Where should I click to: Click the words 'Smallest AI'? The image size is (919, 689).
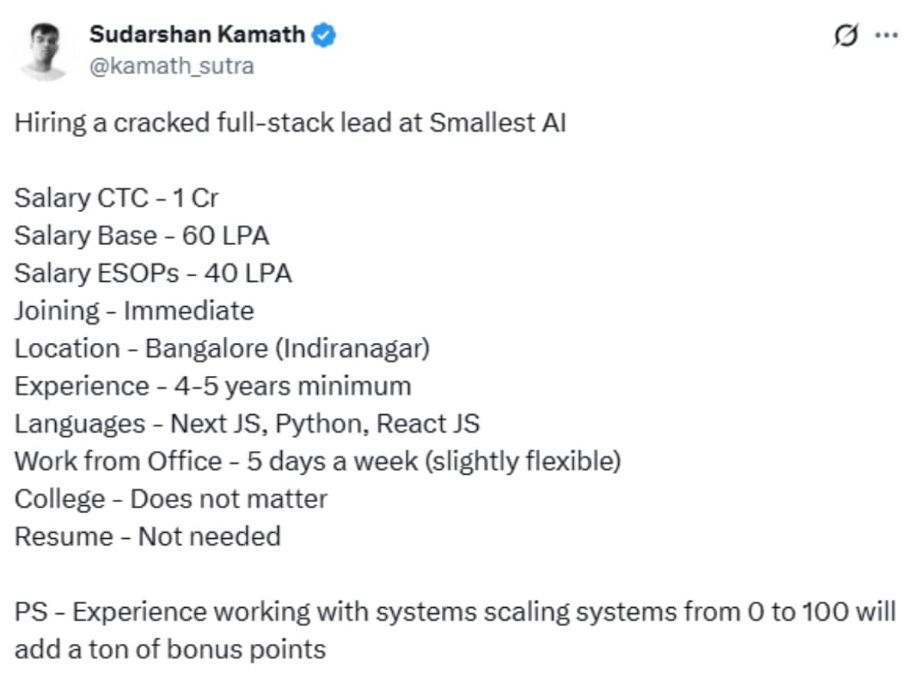pyautogui.click(x=498, y=123)
